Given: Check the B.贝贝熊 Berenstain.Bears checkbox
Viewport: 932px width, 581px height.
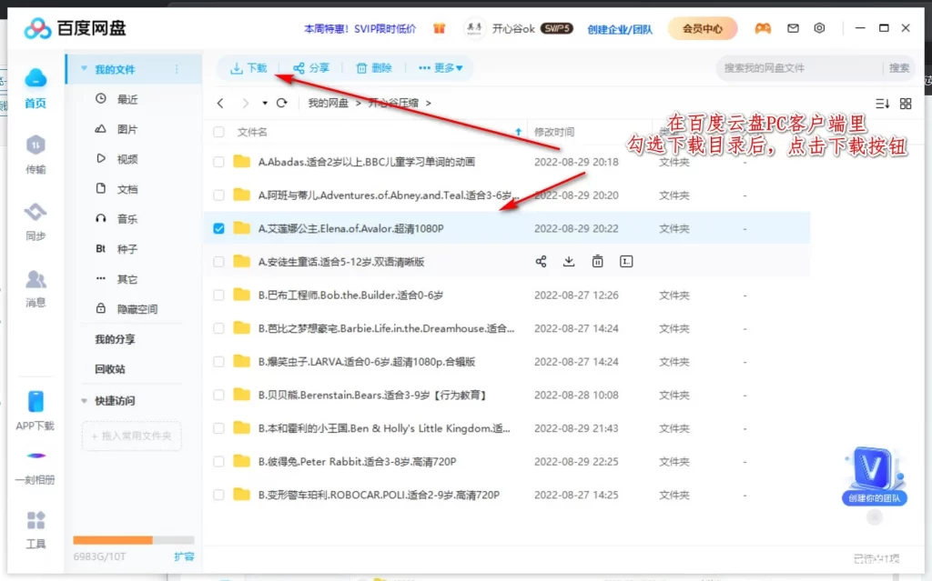Looking at the screenshot, I should 218,395.
